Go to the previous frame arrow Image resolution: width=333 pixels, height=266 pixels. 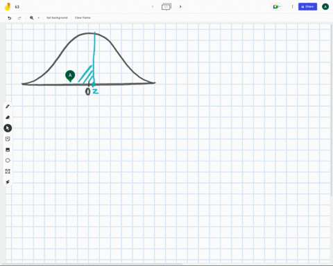click(153, 7)
